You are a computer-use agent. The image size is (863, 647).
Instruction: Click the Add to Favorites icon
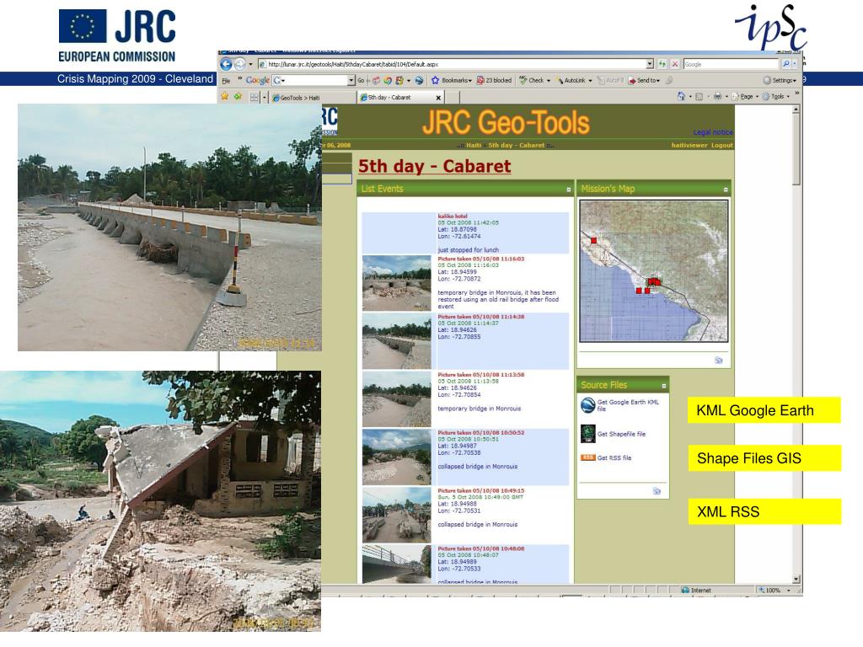tap(238, 96)
